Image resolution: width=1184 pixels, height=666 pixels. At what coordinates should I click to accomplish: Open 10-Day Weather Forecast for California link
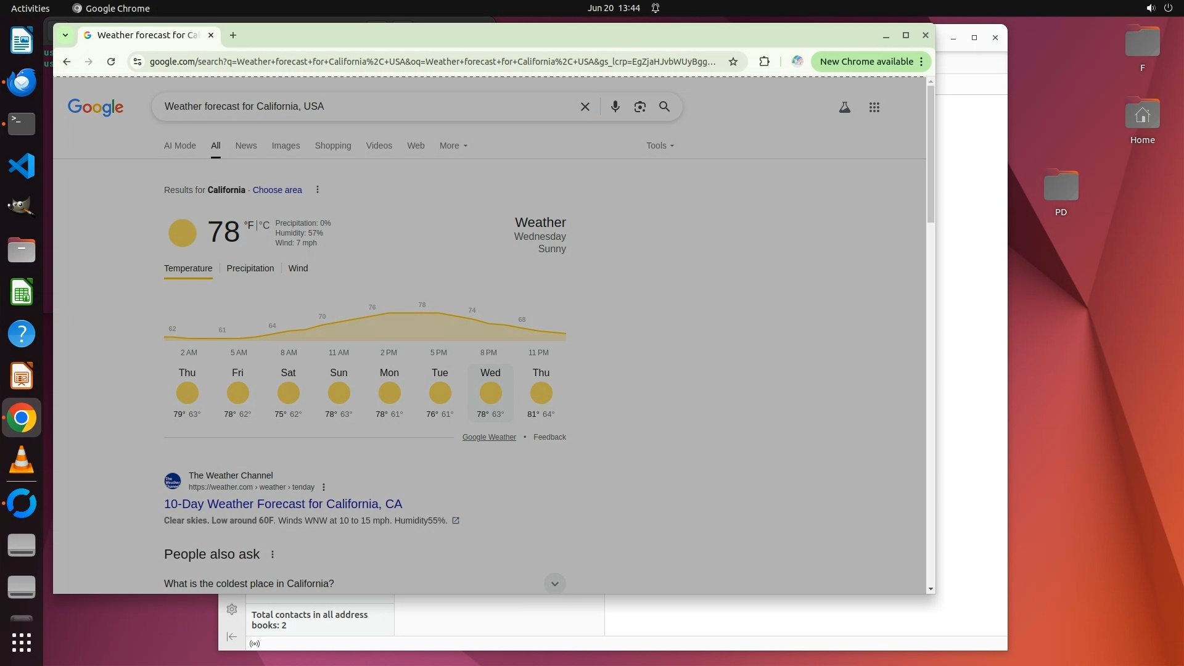282,504
